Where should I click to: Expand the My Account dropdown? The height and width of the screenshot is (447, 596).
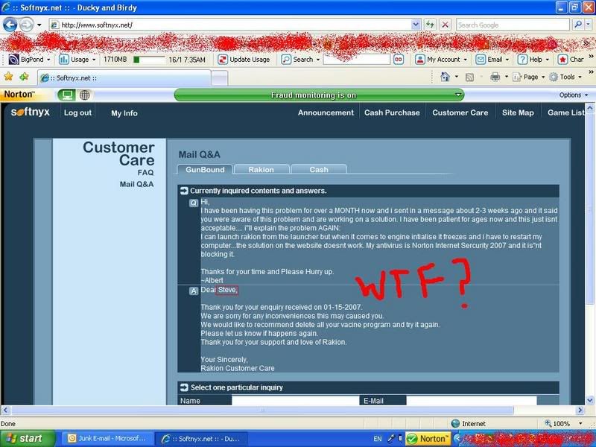click(443, 60)
